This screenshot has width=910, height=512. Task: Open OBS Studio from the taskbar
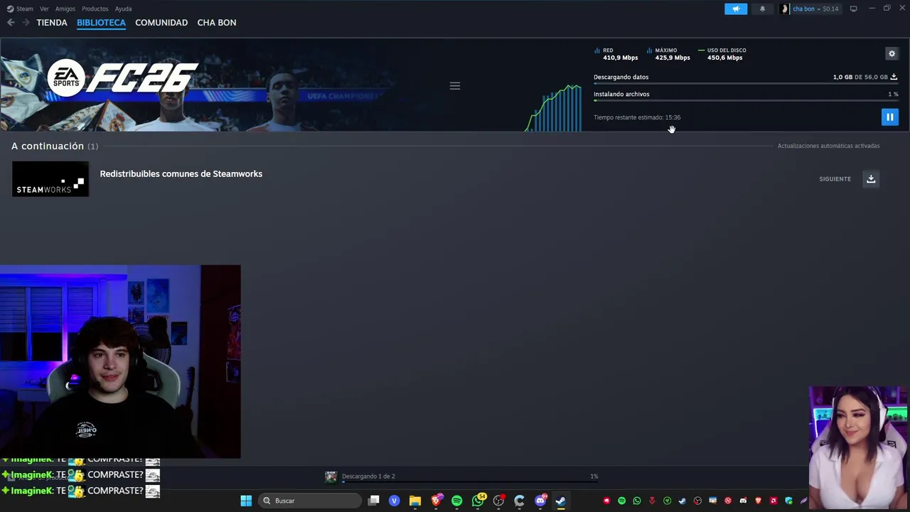click(x=498, y=501)
